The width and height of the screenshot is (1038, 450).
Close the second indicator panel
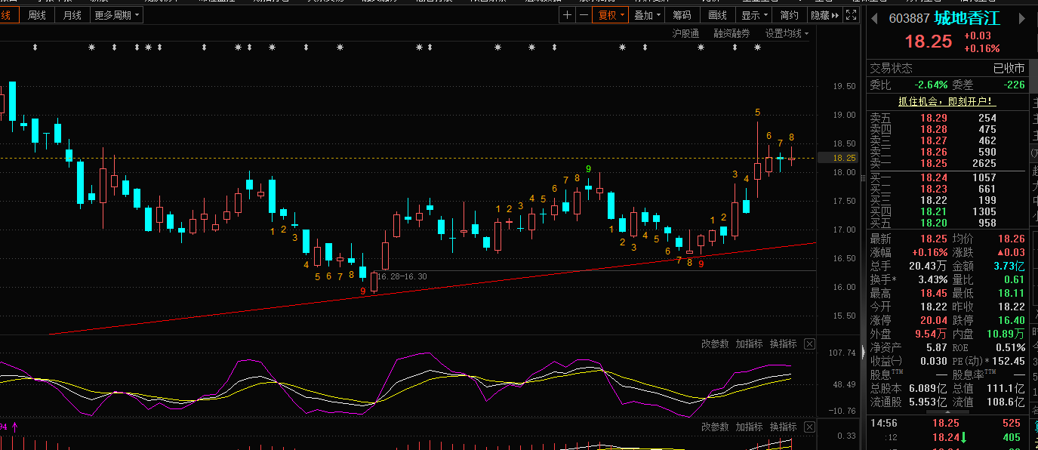pyautogui.click(x=809, y=427)
